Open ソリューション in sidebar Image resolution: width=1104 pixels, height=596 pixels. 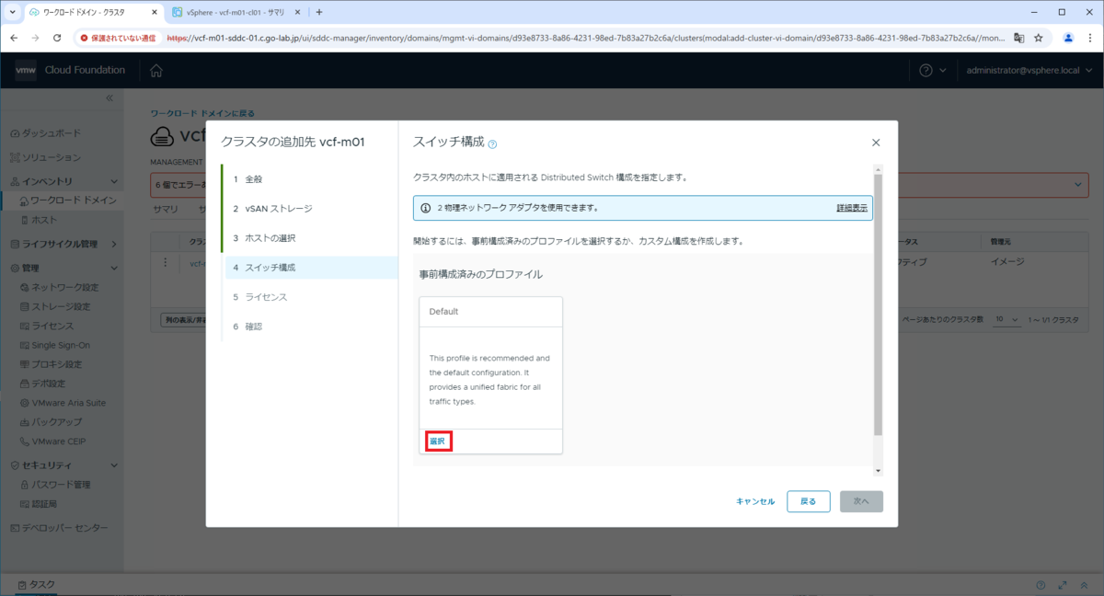tap(45, 157)
